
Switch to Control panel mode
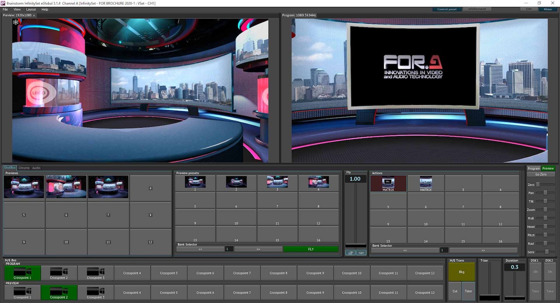(x=447, y=9)
